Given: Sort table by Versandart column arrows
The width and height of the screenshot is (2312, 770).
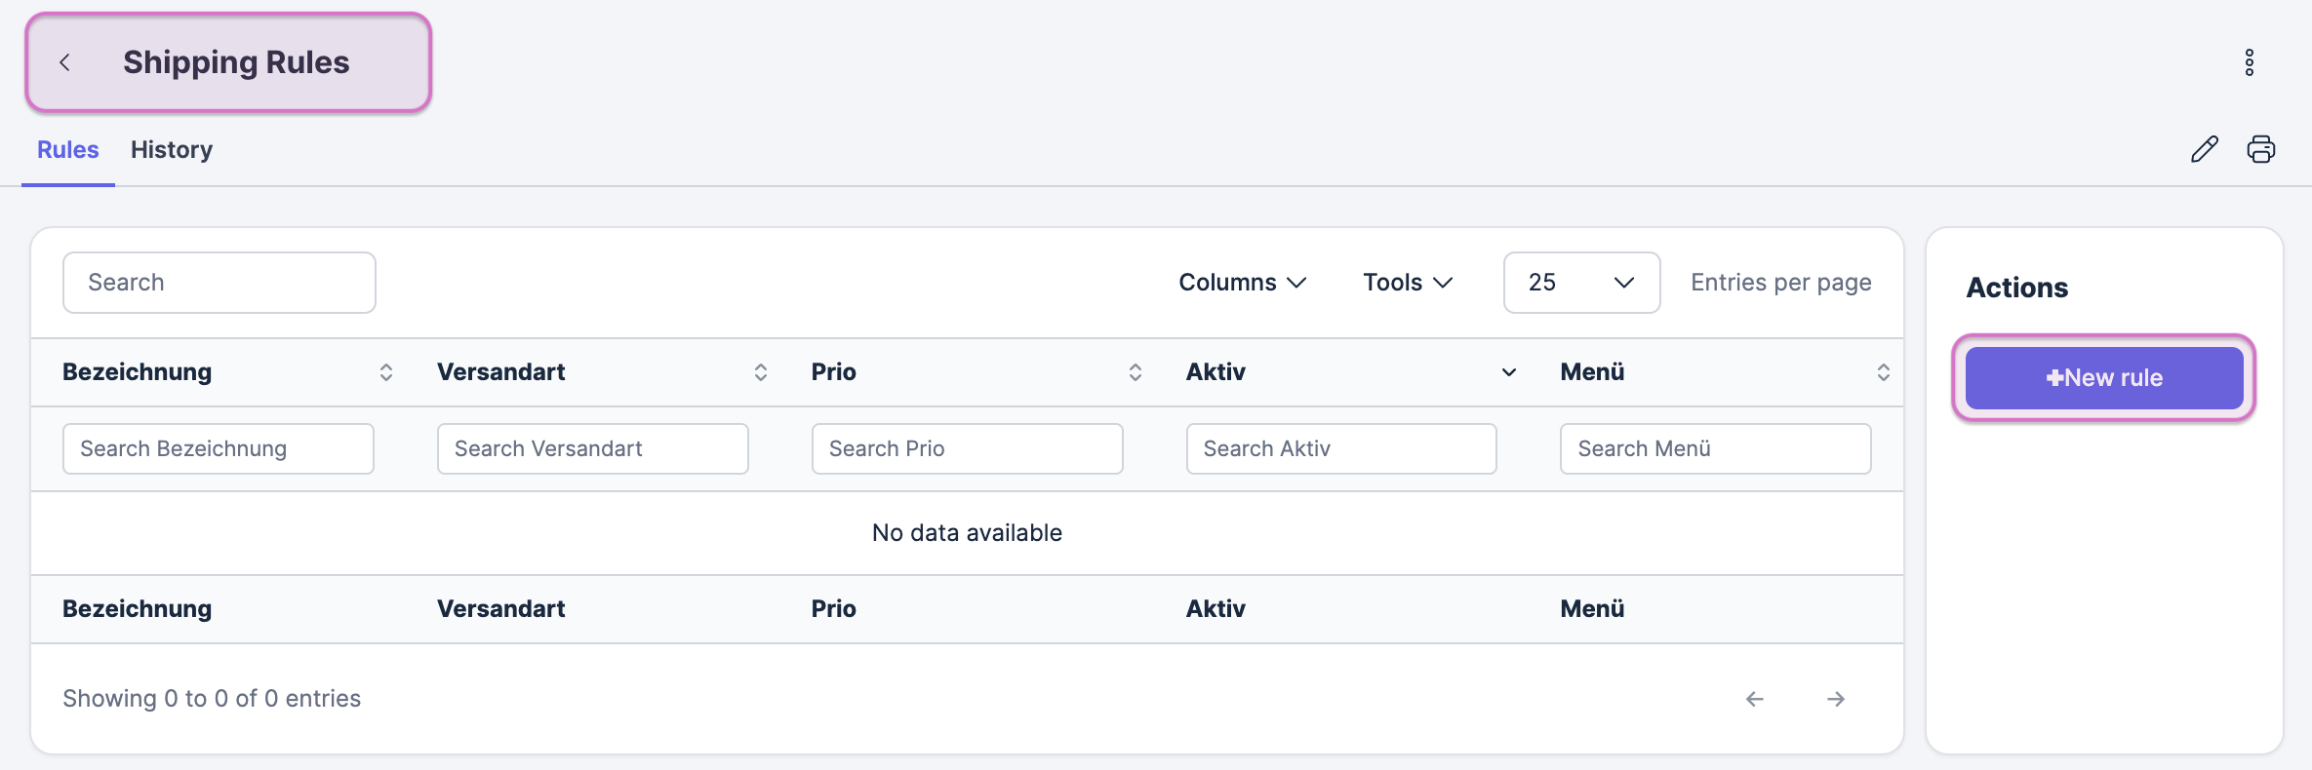Looking at the screenshot, I should pos(760,372).
